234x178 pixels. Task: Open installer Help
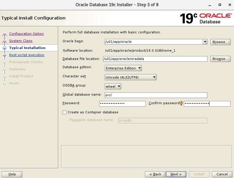click(12, 174)
